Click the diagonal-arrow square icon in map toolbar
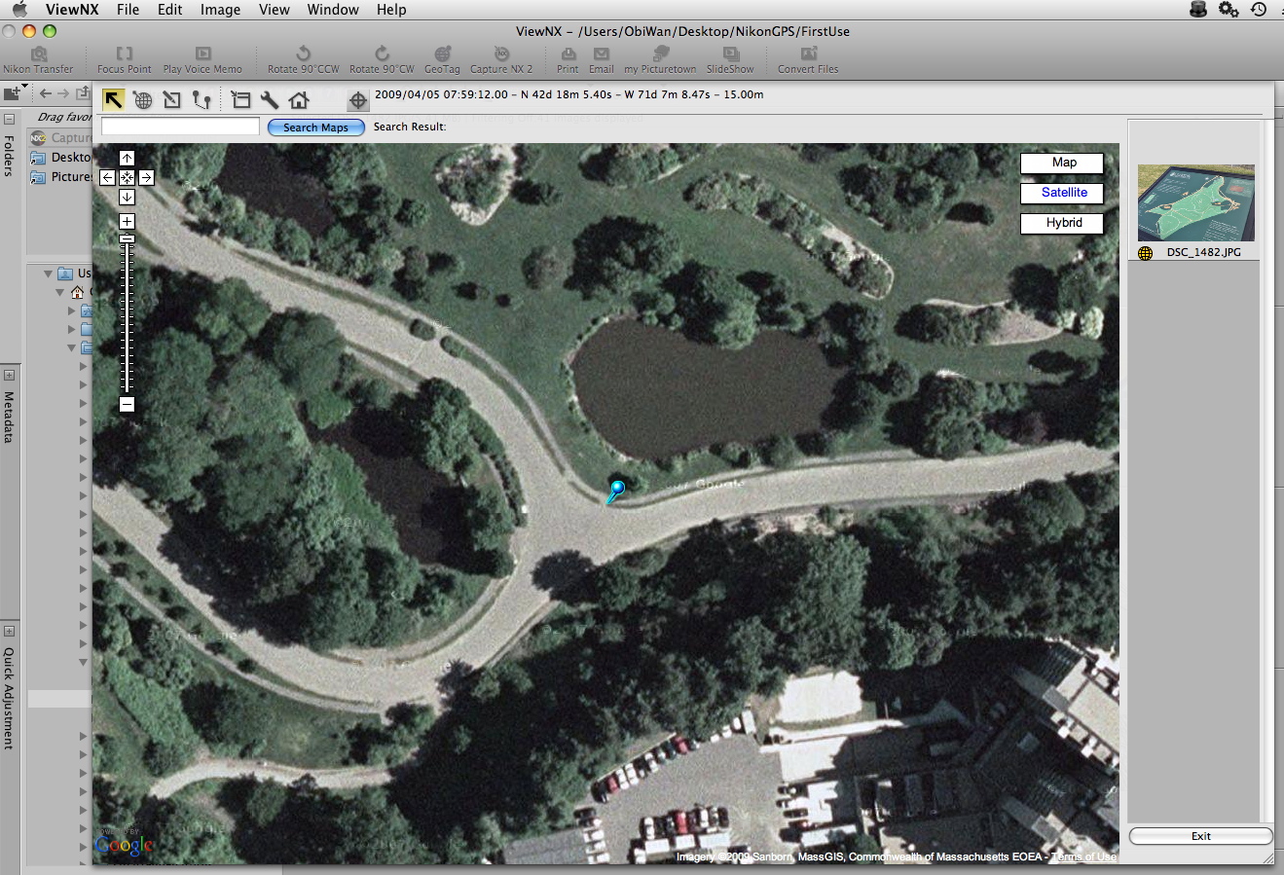 [x=172, y=99]
